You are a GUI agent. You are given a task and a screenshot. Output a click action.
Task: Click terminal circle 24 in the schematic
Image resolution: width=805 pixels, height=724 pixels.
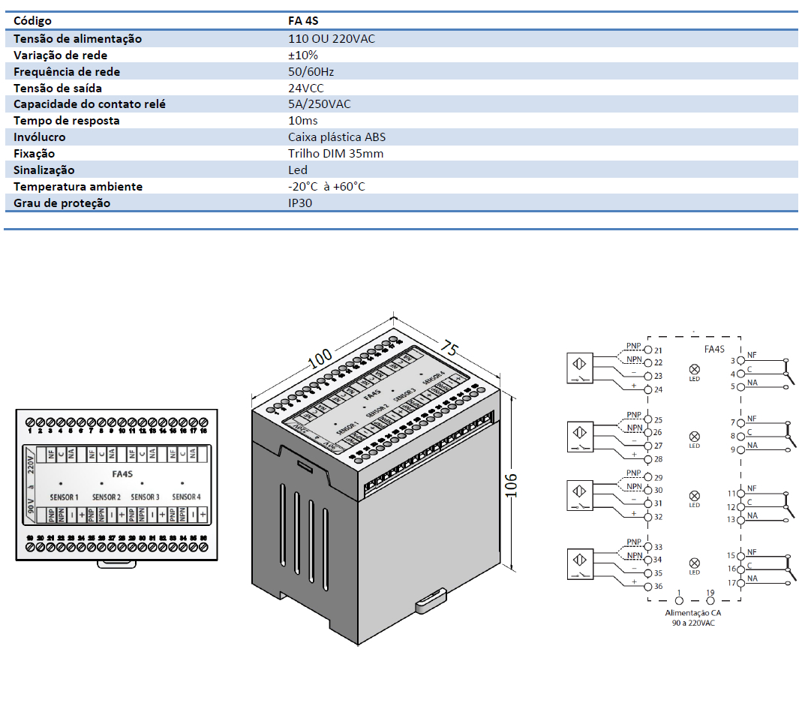648,389
